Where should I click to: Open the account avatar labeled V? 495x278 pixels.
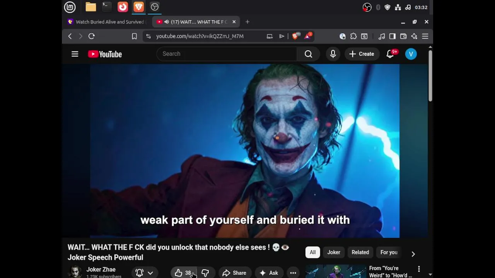pos(411,54)
